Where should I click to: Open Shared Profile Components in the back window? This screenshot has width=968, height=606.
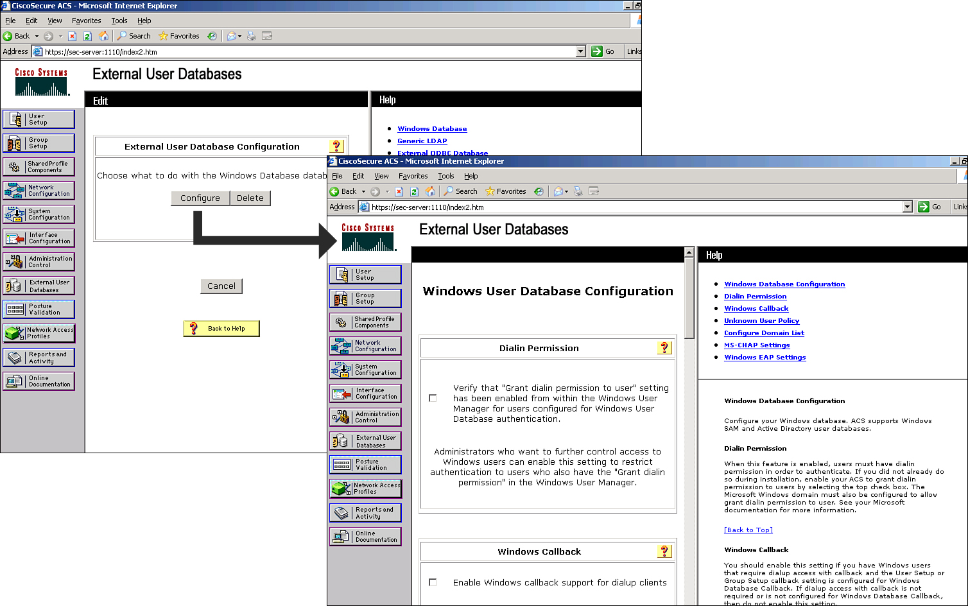tap(39, 167)
